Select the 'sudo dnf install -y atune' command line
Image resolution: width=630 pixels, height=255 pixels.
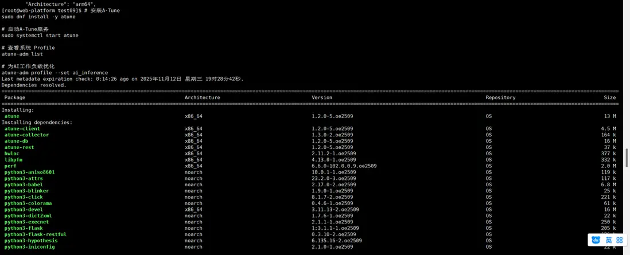pyautogui.click(x=38, y=17)
